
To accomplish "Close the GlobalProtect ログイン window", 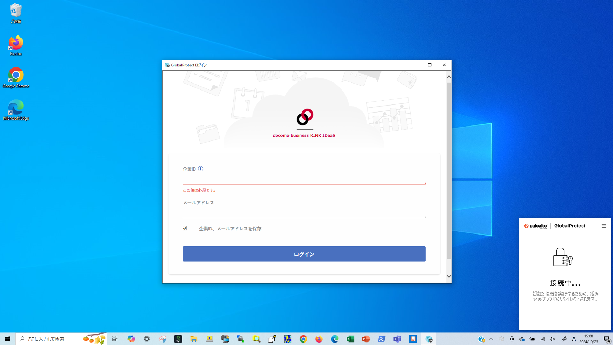I will click(x=444, y=65).
